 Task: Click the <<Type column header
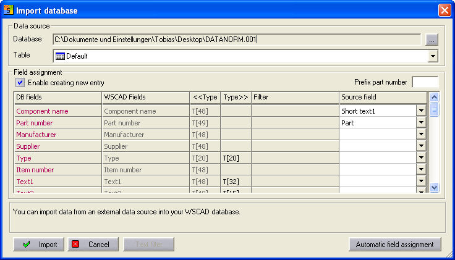coord(205,98)
